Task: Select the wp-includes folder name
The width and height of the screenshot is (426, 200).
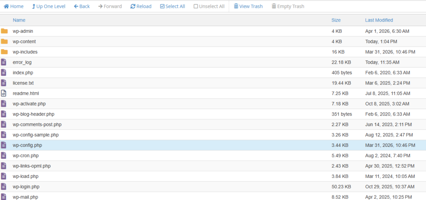Action: [25, 52]
